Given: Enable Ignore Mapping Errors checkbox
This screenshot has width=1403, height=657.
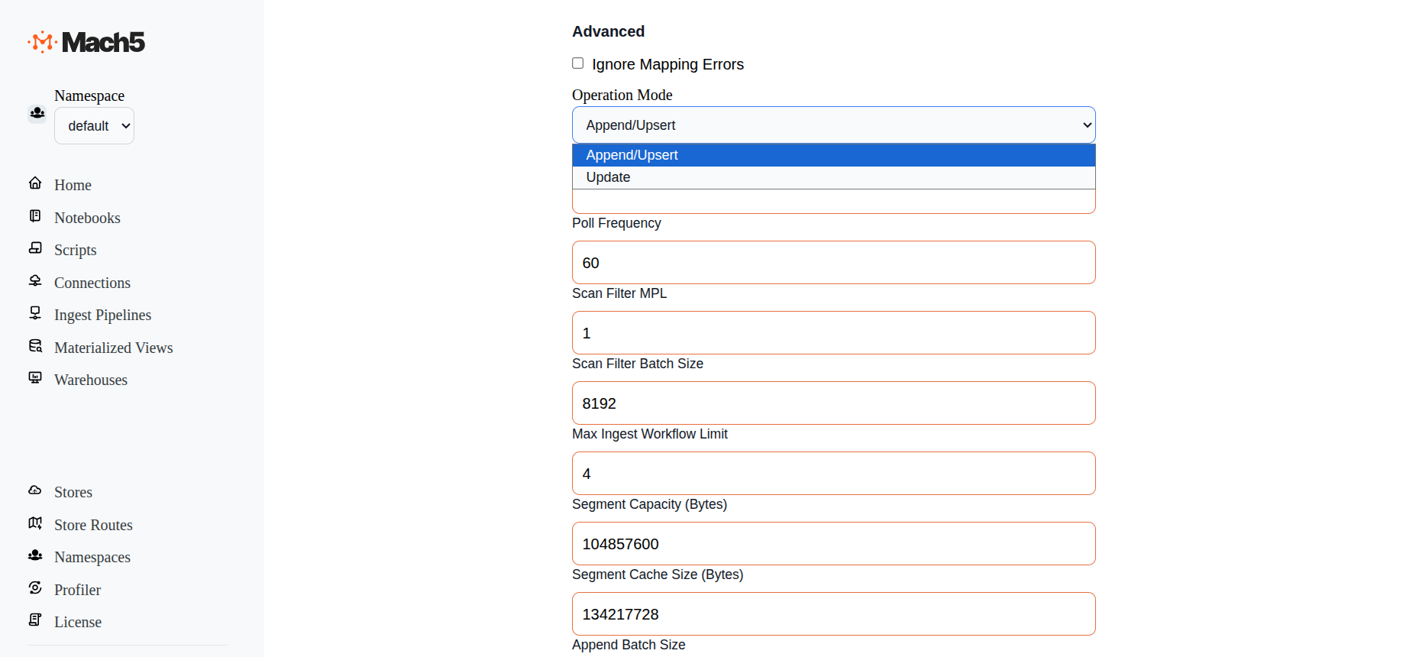Looking at the screenshot, I should 578,63.
